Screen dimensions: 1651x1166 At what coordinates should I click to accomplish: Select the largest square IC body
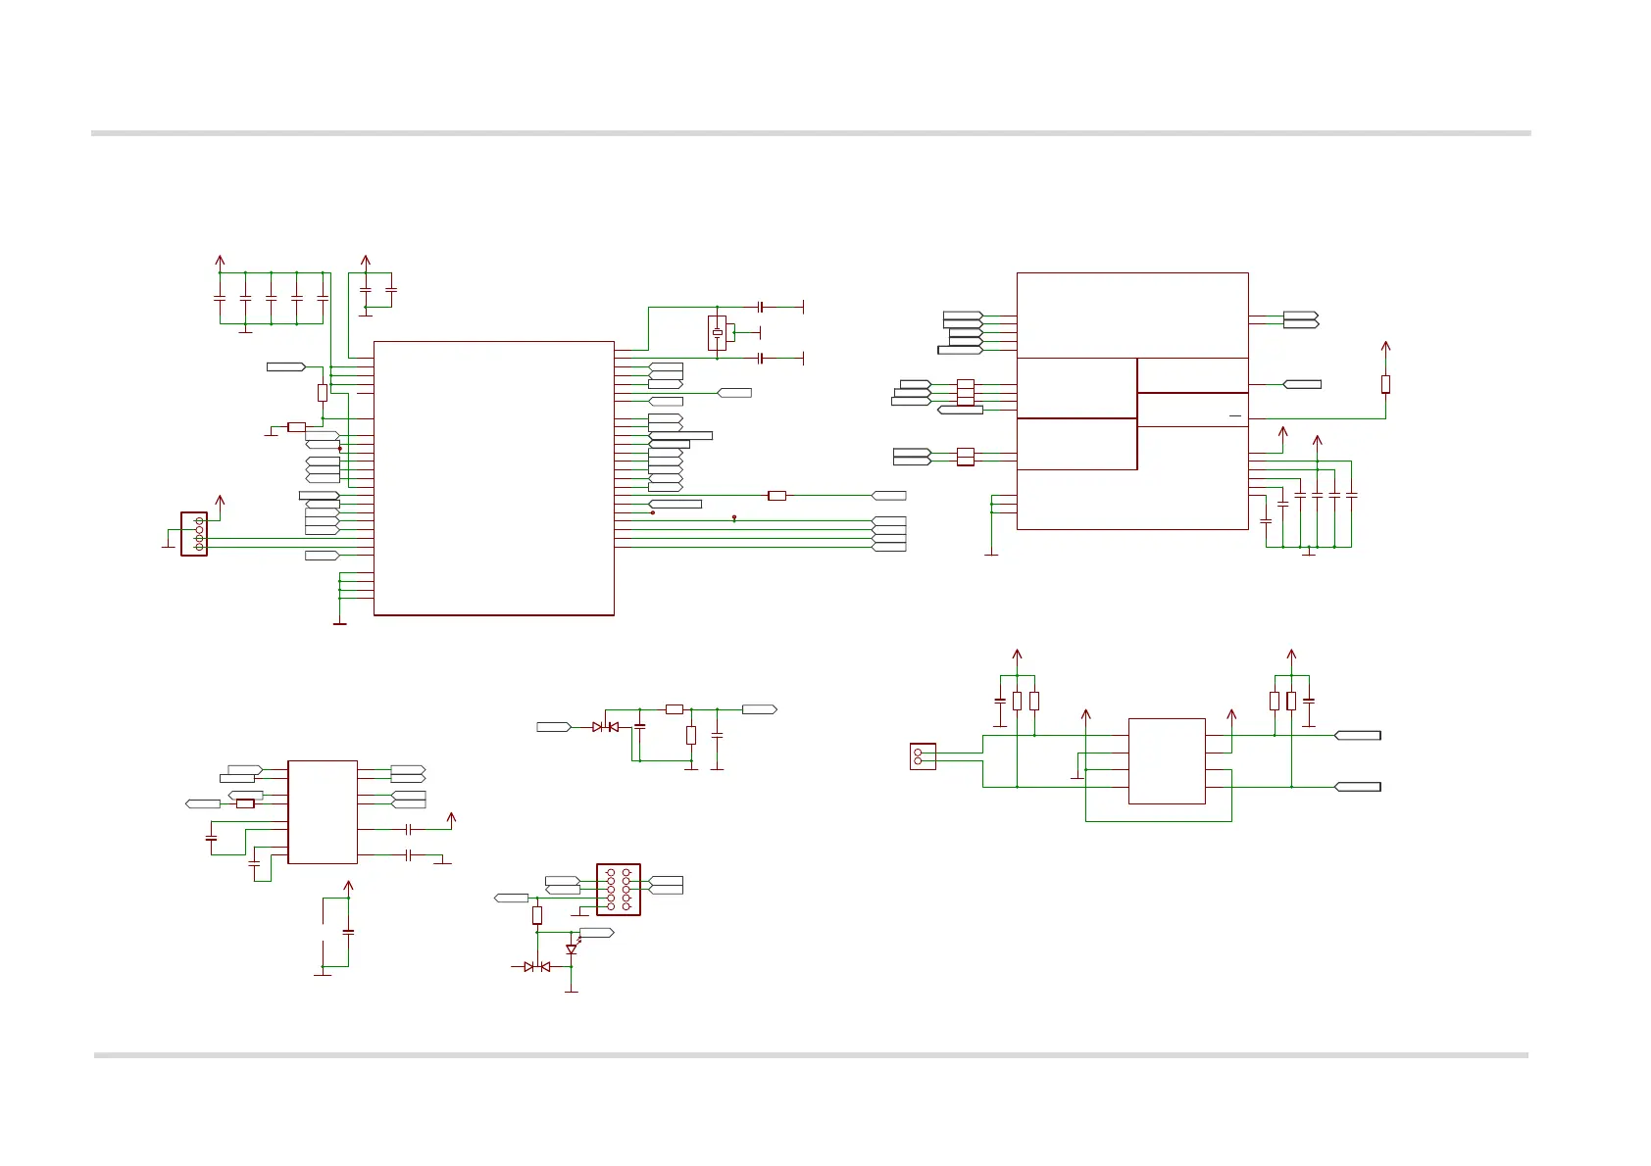(494, 478)
